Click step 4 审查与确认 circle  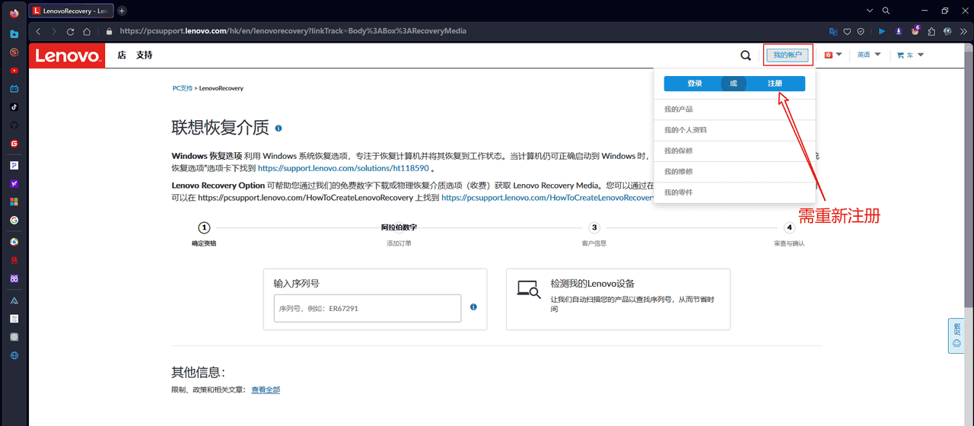pos(789,227)
